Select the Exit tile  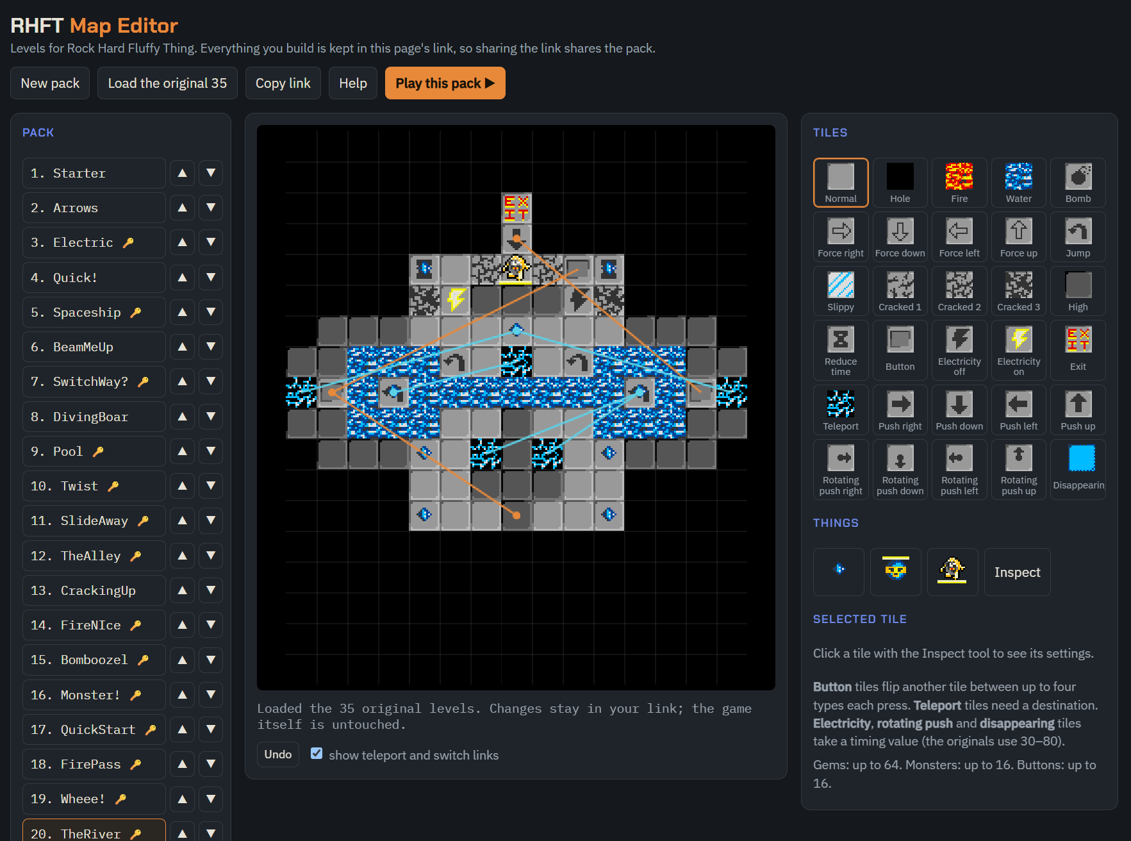tap(1078, 351)
